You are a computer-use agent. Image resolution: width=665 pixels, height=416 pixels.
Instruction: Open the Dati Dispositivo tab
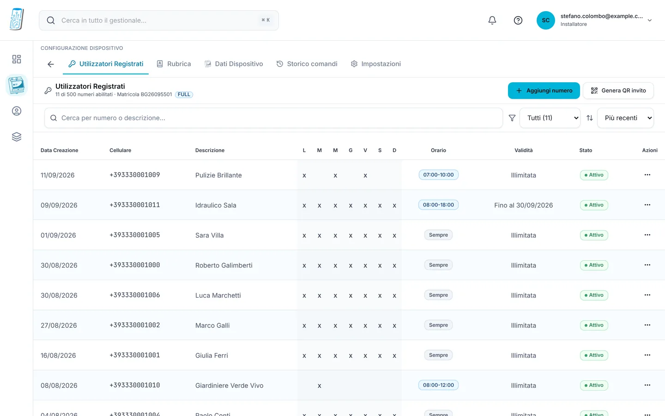click(234, 64)
